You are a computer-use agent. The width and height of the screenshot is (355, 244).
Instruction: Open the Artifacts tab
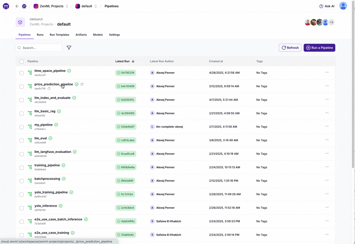pos(81,35)
